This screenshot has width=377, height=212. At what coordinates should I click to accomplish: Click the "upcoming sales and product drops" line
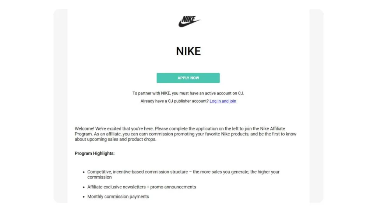116,139
